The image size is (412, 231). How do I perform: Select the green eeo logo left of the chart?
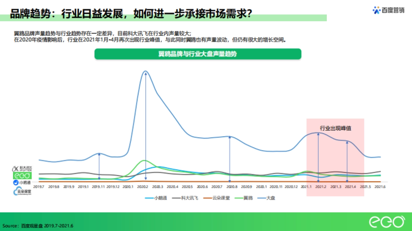coord(22,176)
